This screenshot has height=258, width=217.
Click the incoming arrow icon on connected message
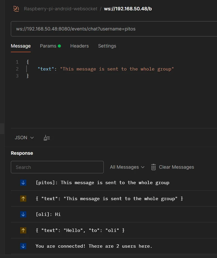[x=23, y=246]
